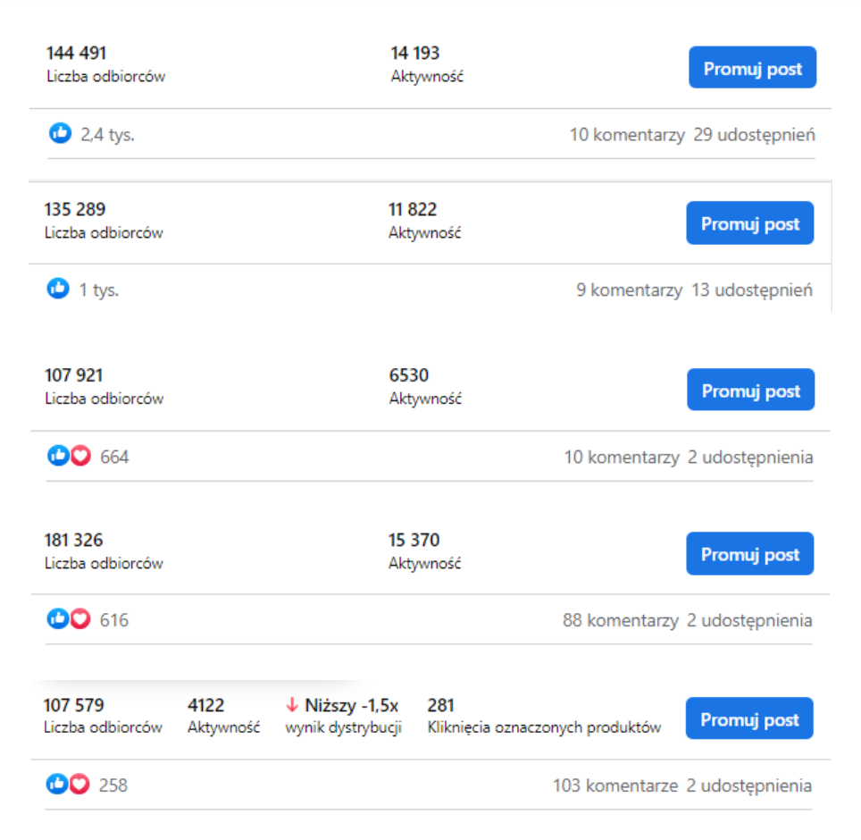Image resolution: width=861 pixels, height=840 pixels.
Task: Click the like reaction icon beside 664
Action: [58, 456]
